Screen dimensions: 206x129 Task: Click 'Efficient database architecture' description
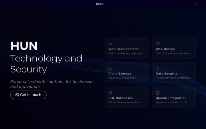[x=124, y=102]
